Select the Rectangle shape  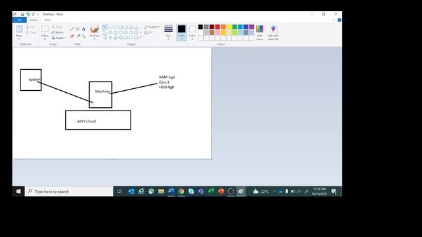(121, 27)
